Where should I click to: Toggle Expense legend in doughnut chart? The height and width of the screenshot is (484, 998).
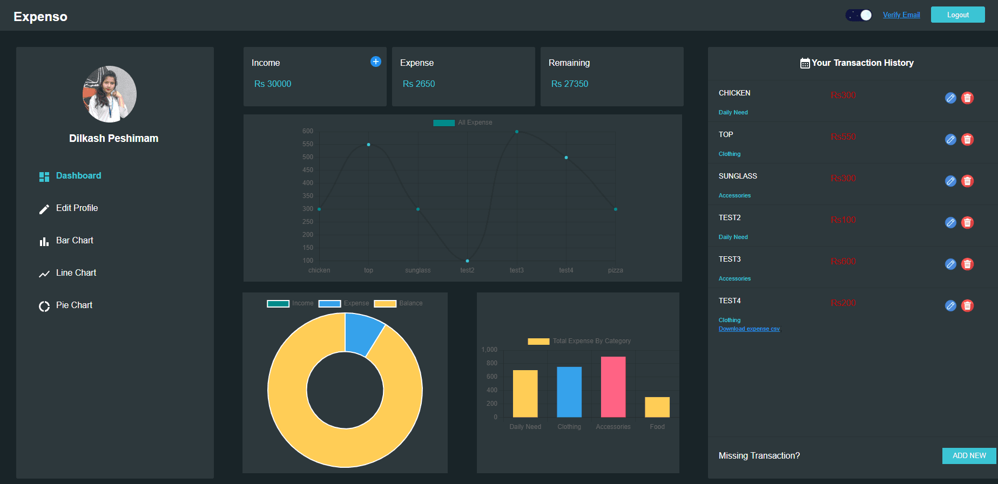pos(343,303)
